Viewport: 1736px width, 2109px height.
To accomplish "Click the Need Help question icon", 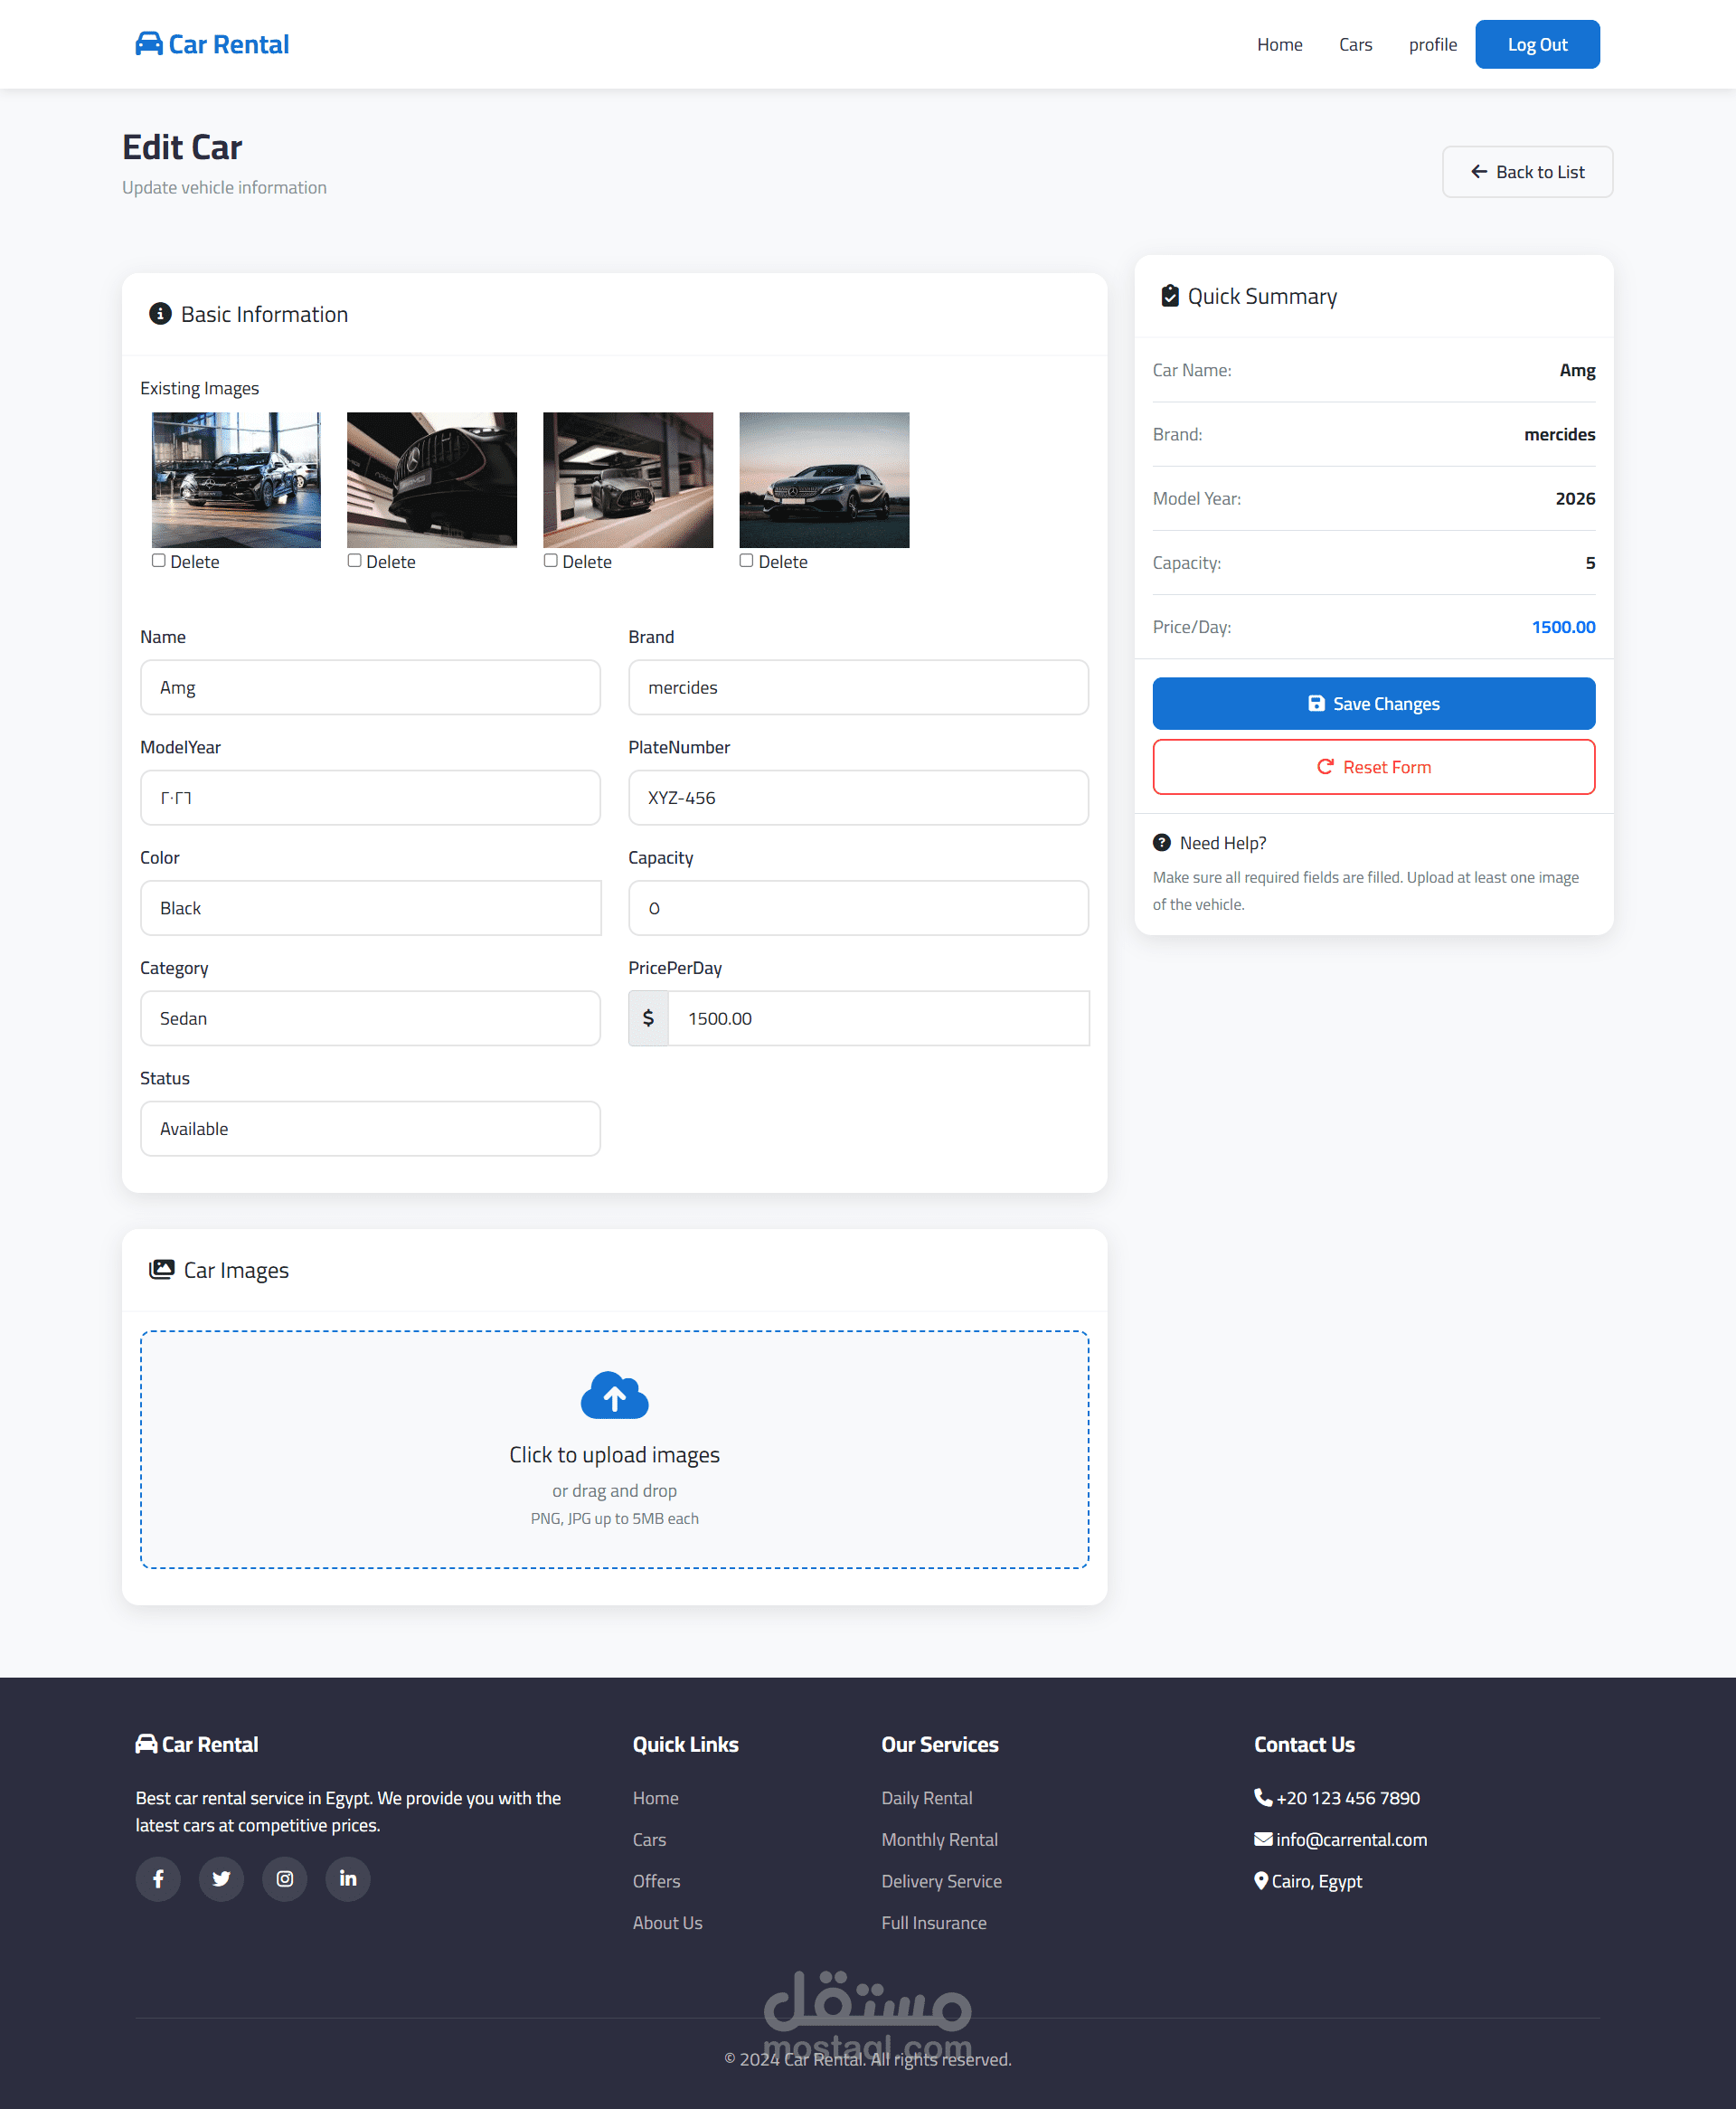I will click(x=1161, y=843).
